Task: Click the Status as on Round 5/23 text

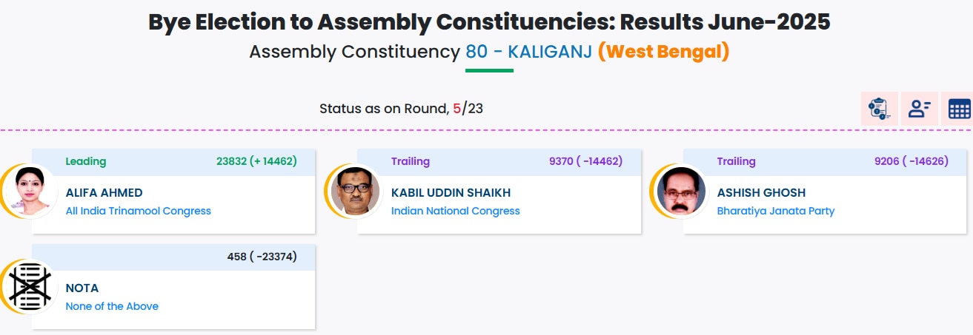Action: pyautogui.click(x=401, y=109)
